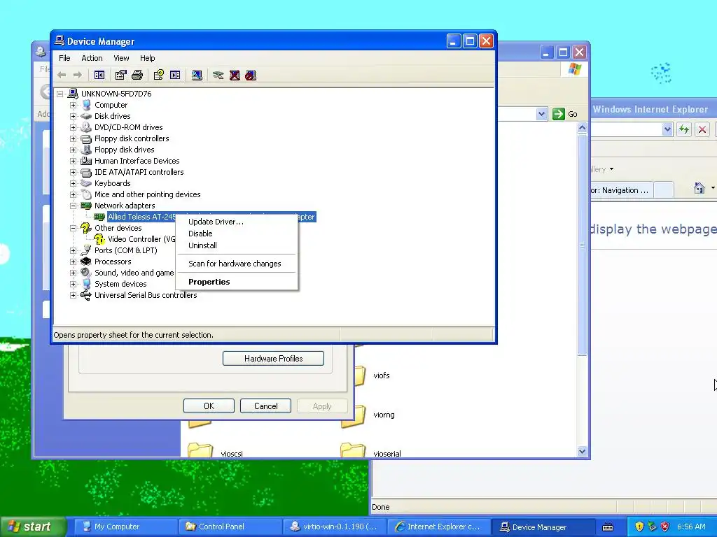
Task: Select the Universal Serial Bus controllers icon
Action: pyautogui.click(x=86, y=295)
